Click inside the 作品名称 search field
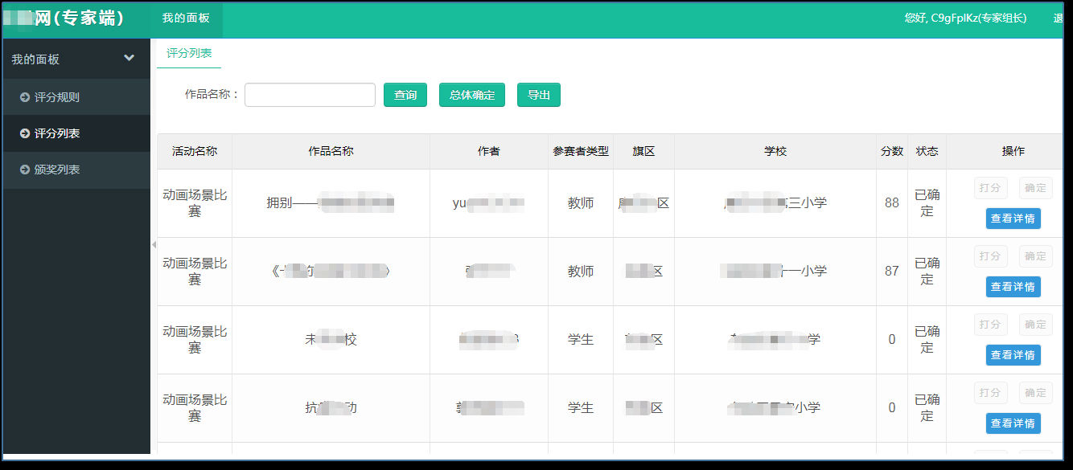 pyautogui.click(x=310, y=94)
